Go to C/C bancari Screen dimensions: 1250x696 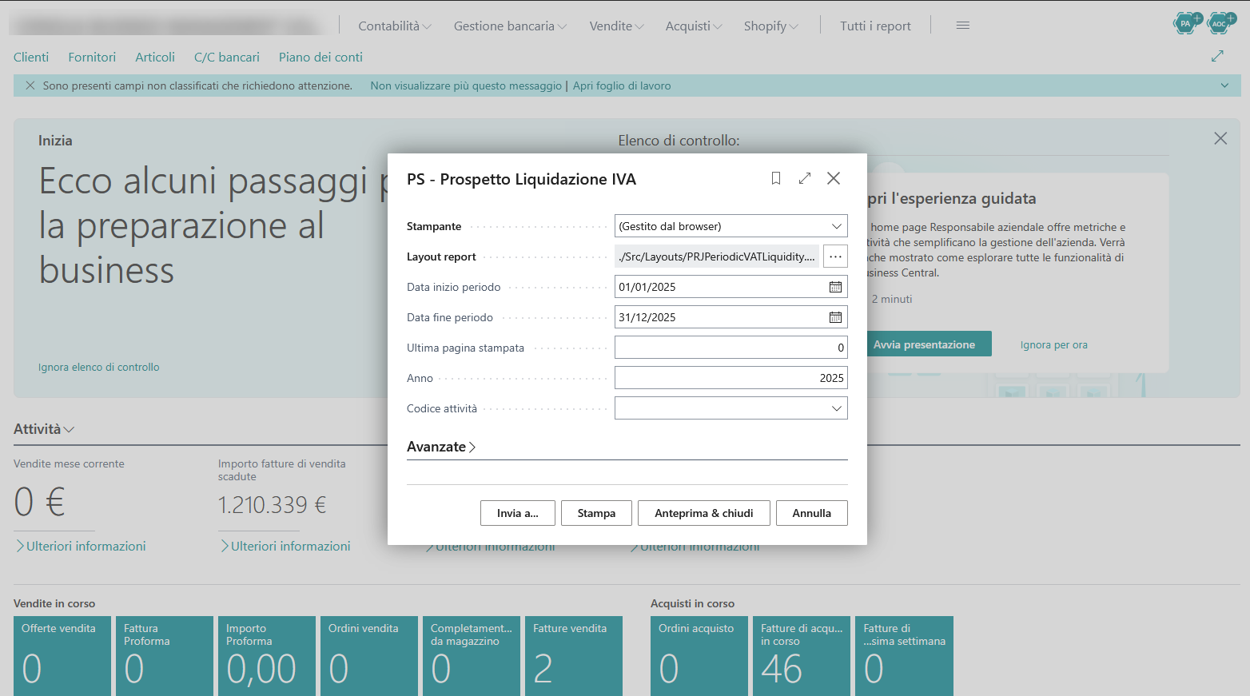(227, 57)
